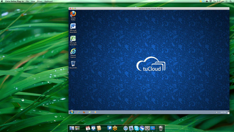Open Skype from the Dock
234x132 pixels.
click(136, 128)
